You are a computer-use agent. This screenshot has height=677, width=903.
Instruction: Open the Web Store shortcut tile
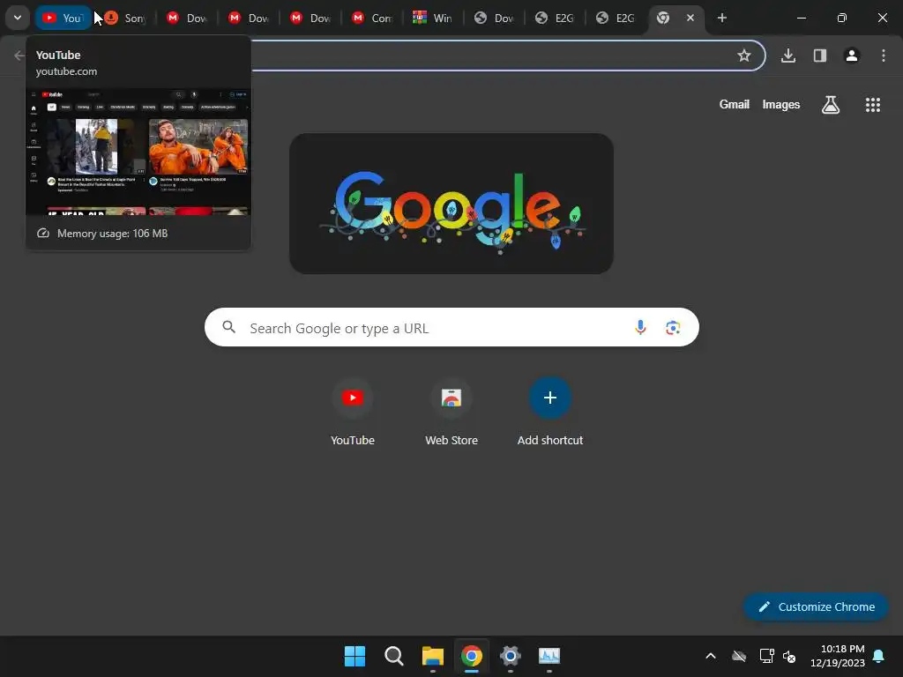click(451, 413)
